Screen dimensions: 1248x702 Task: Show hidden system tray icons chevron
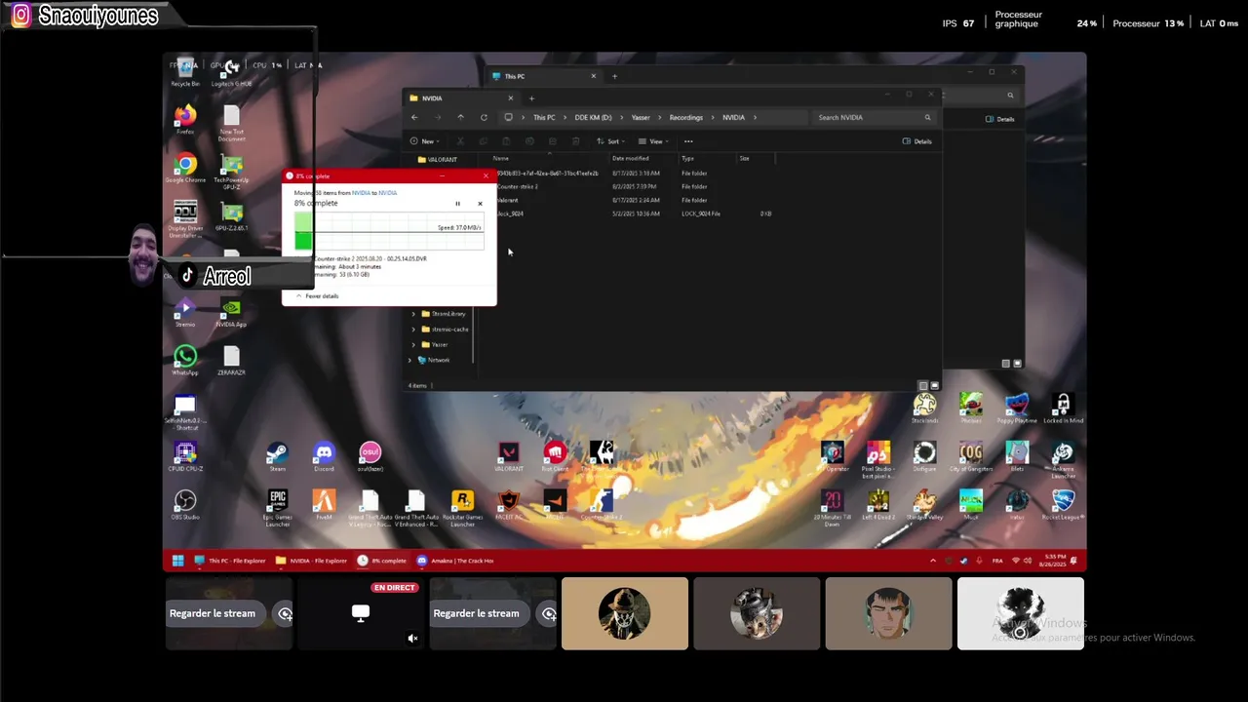pyautogui.click(x=933, y=561)
